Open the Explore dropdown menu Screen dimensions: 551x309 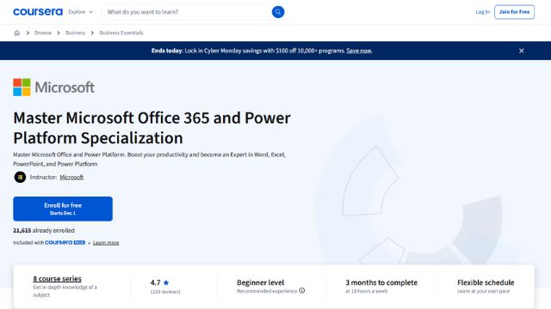click(x=81, y=12)
